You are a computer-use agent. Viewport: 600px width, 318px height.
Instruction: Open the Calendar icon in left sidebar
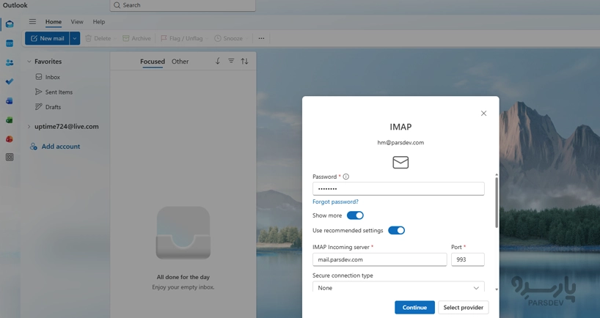pos(10,44)
